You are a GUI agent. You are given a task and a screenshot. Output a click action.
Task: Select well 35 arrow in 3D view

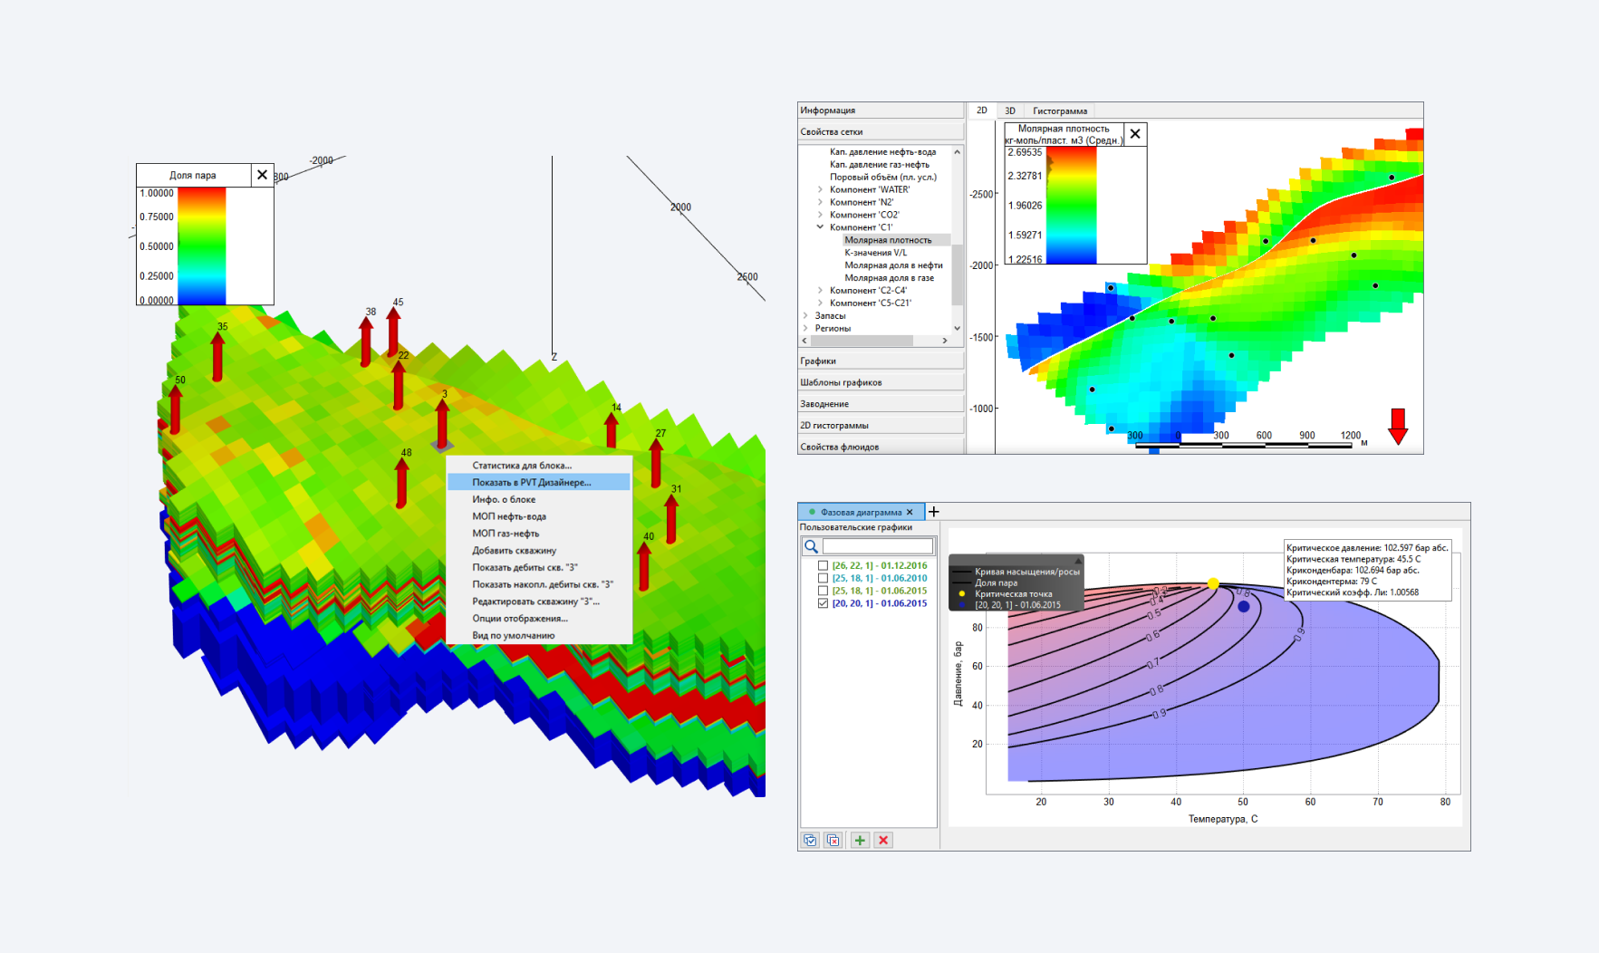(217, 356)
